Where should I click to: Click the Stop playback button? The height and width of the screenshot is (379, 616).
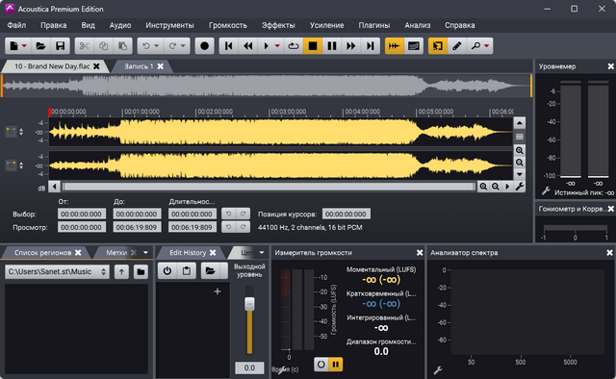tap(313, 46)
